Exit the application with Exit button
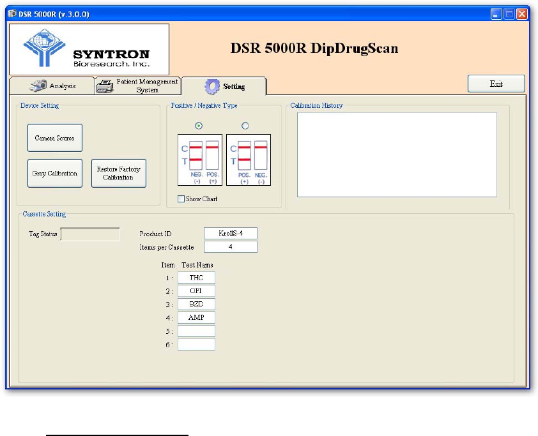This screenshot has width=538, height=436. click(496, 84)
